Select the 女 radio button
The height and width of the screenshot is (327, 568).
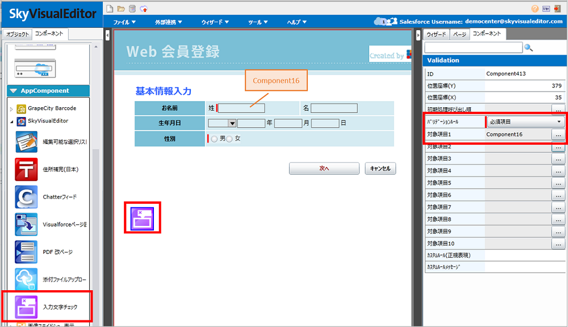coord(229,139)
